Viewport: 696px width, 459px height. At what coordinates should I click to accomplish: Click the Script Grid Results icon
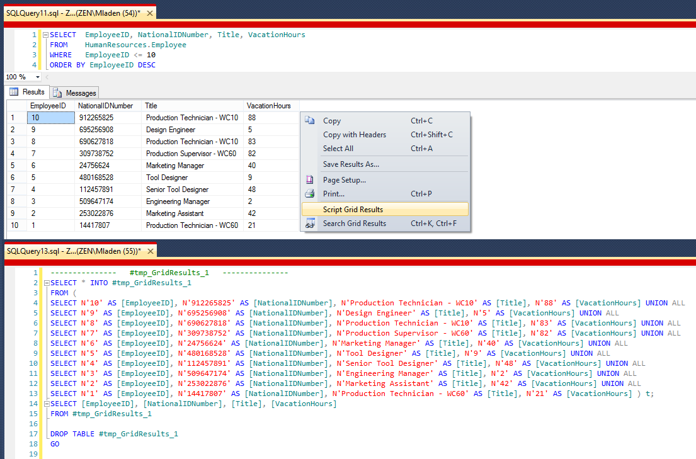(309, 209)
